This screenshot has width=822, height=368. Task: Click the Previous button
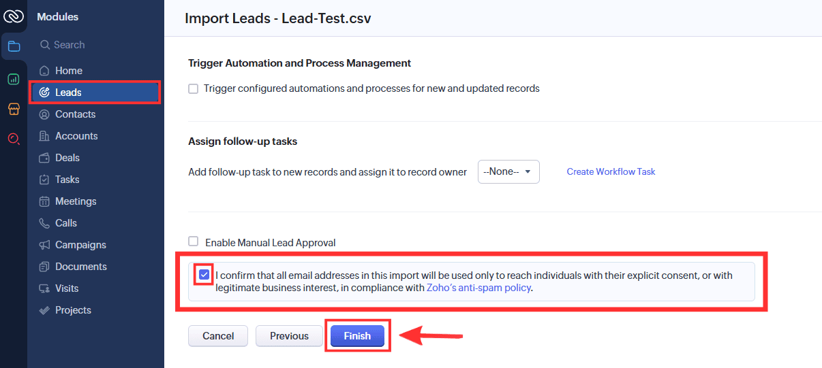(x=289, y=336)
